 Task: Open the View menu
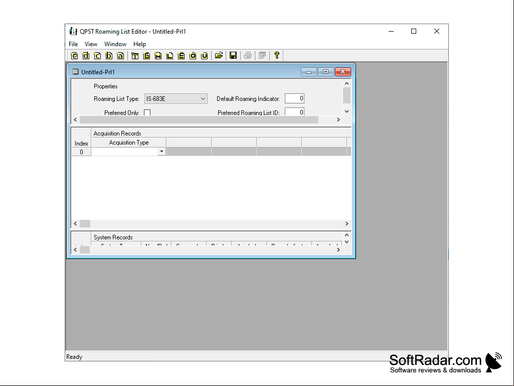pyautogui.click(x=91, y=44)
